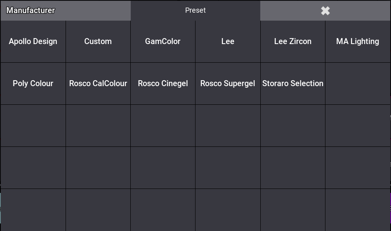The height and width of the screenshot is (231, 391).
Task: Choose Rosco CalColour manufacturer
Action: (x=98, y=84)
